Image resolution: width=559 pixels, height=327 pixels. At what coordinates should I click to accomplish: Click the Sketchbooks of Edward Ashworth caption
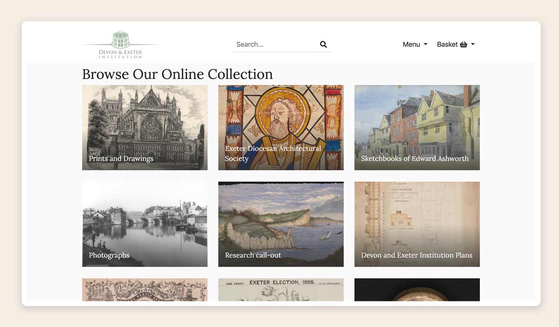(414, 159)
